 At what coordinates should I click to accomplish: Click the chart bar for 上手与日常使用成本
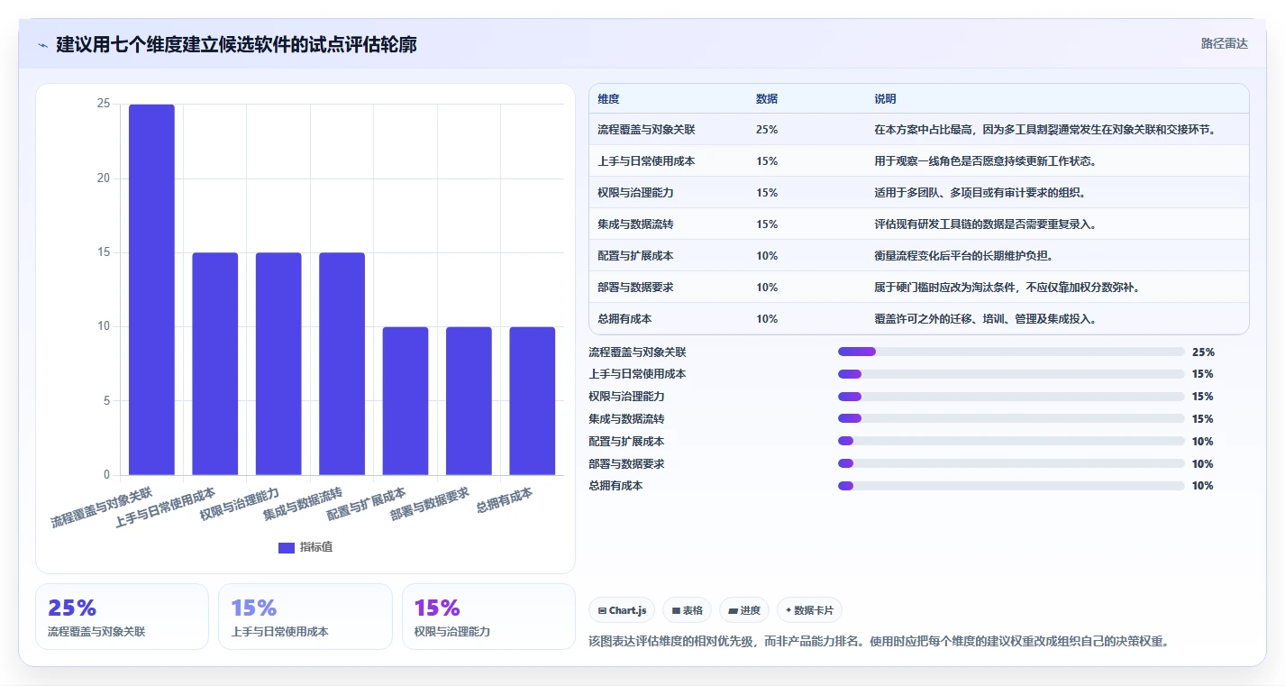point(215,364)
